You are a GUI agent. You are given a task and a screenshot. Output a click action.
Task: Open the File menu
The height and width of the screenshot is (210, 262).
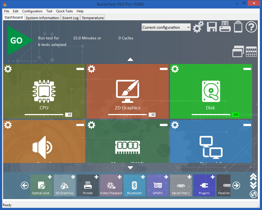click(7, 11)
